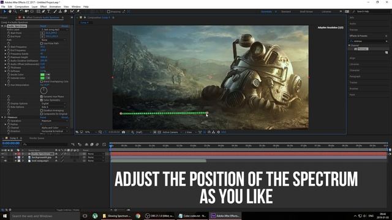Click the End Point crosshair picker
392x220 pixels.
pyautogui.click(x=42, y=37)
